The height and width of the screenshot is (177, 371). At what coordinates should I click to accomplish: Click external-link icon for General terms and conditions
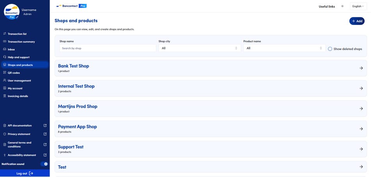45,144
